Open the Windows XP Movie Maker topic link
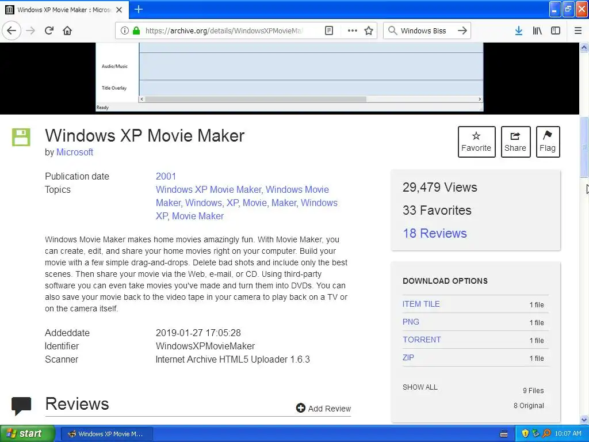The height and width of the screenshot is (442, 589). tap(208, 189)
